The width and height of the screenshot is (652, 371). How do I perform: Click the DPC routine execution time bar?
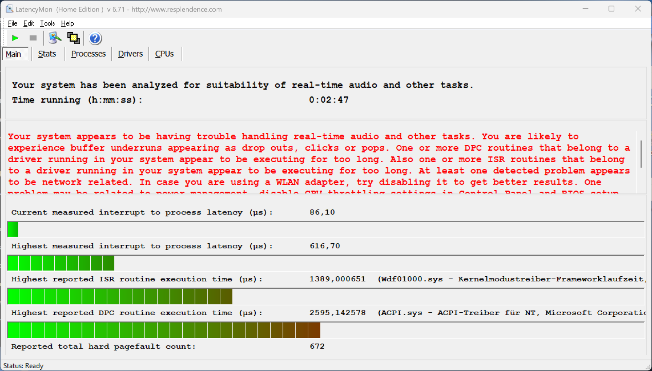pyautogui.click(x=163, y=330)
